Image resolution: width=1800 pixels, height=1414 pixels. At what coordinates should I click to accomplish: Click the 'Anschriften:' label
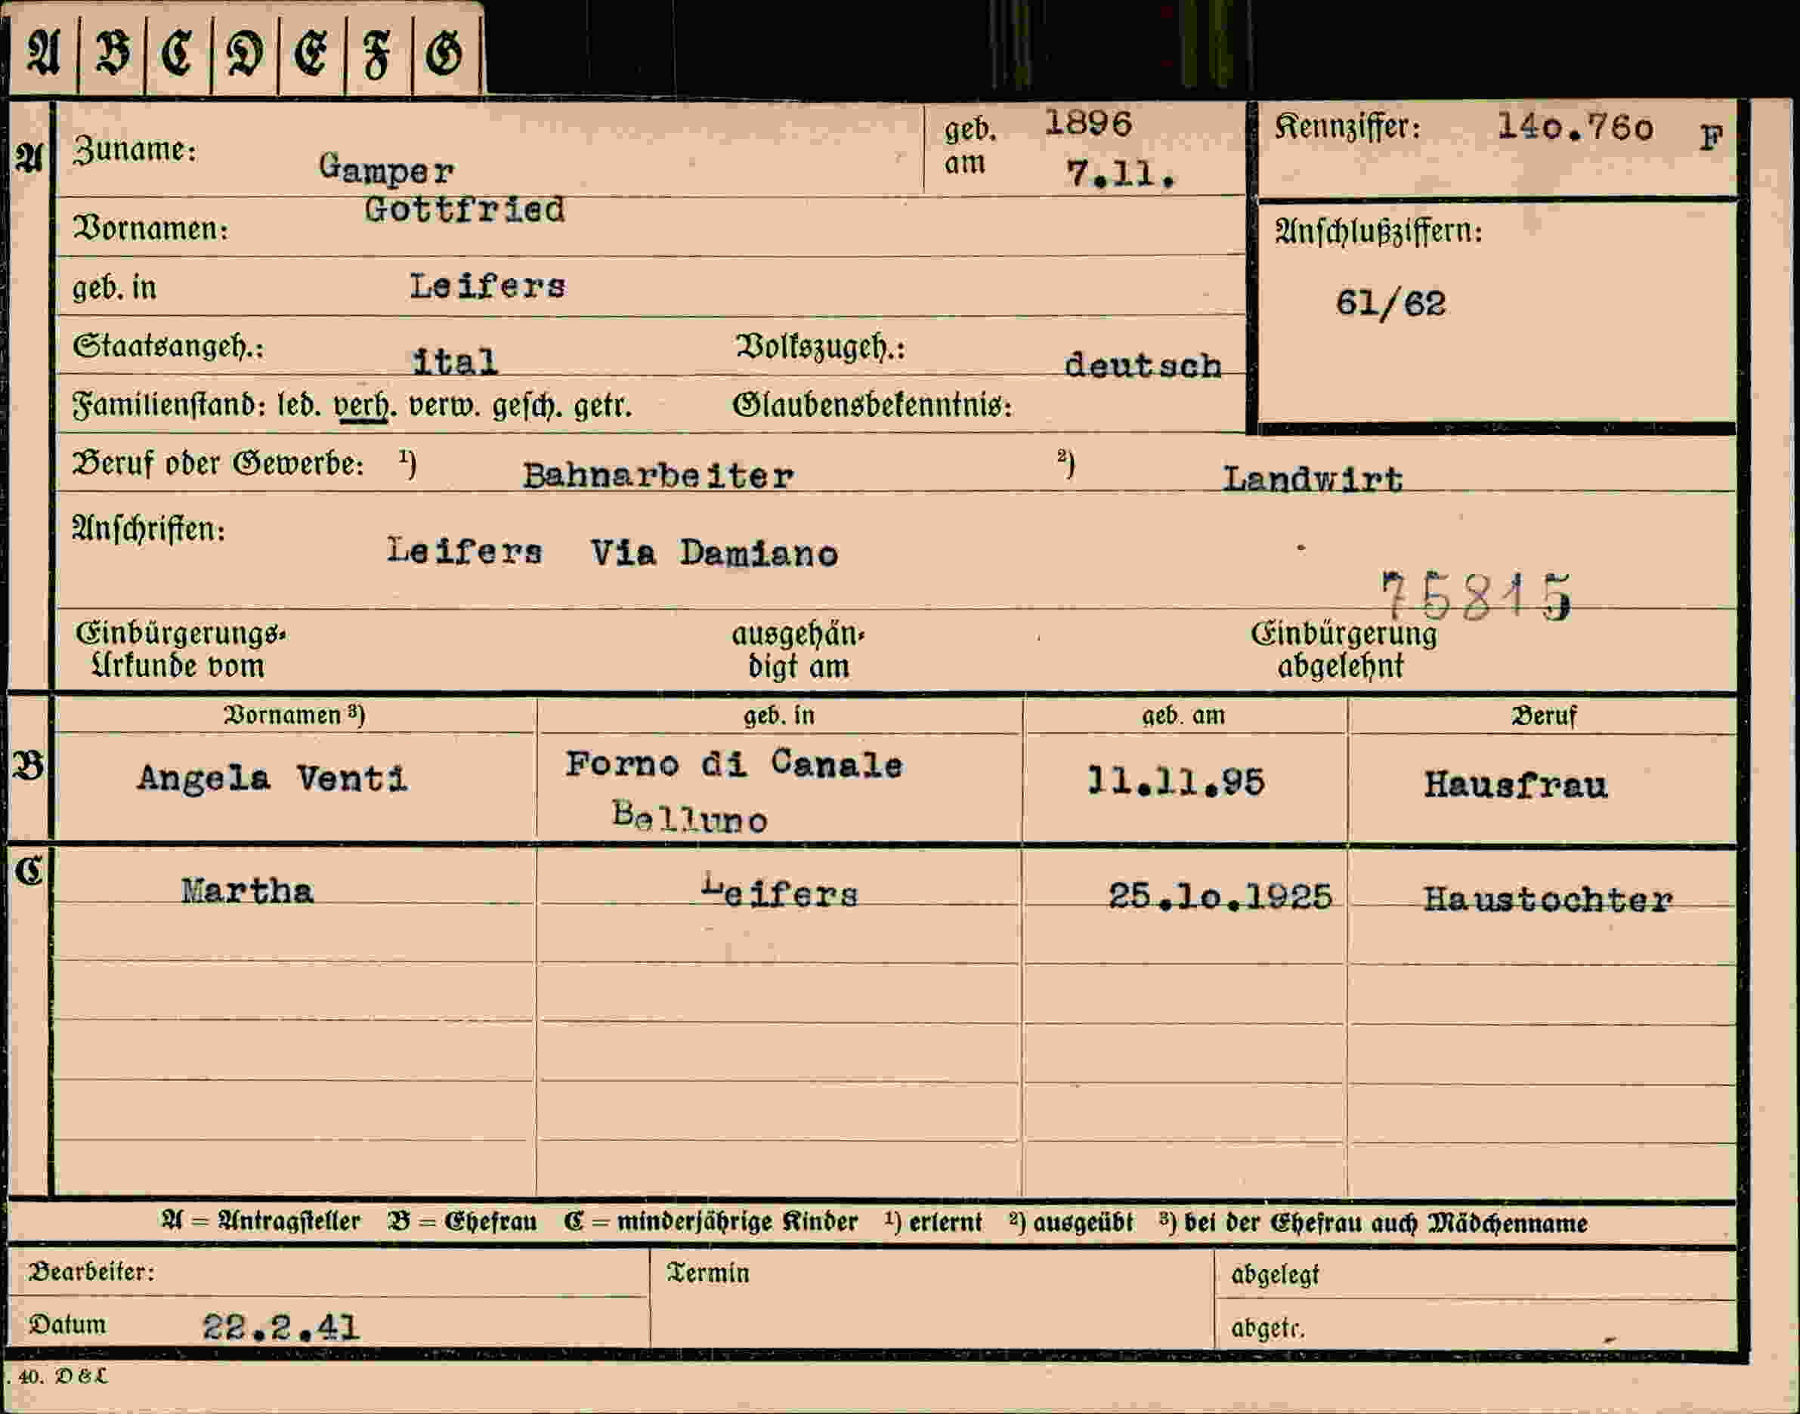point(148,529)
